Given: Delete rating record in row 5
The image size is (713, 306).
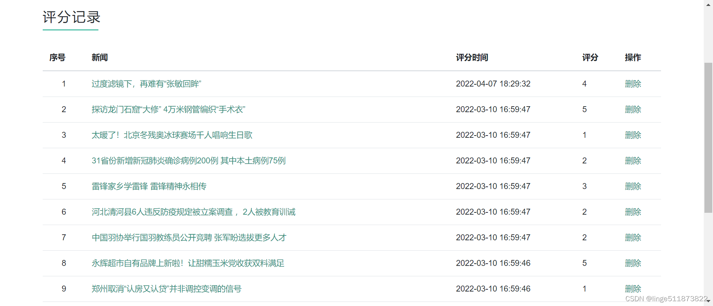Looking at the screenshot, I should click(x=633, y=186).
